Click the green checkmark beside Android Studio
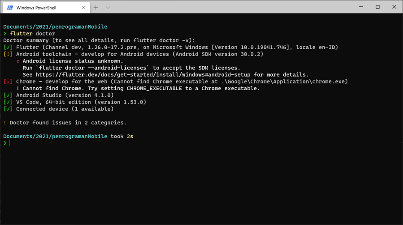The height and width of the screenshot is (225, 403). pos(8,95)
